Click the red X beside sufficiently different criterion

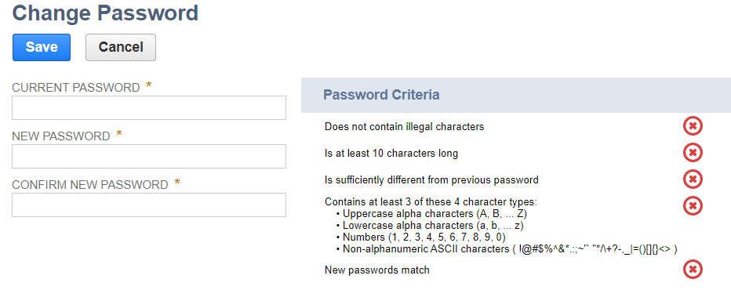693,179
